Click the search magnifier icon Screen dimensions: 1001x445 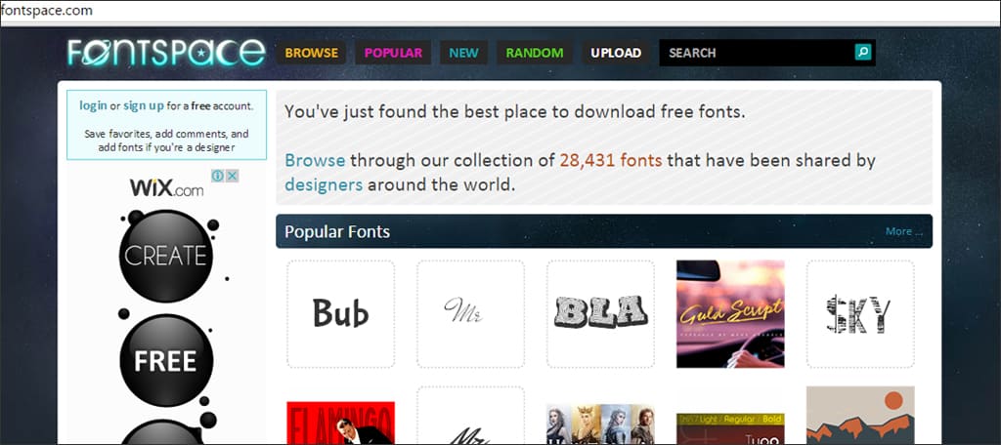tap(863, 53)
